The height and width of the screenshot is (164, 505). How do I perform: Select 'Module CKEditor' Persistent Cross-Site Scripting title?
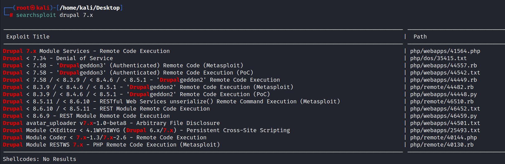(146, 130)
